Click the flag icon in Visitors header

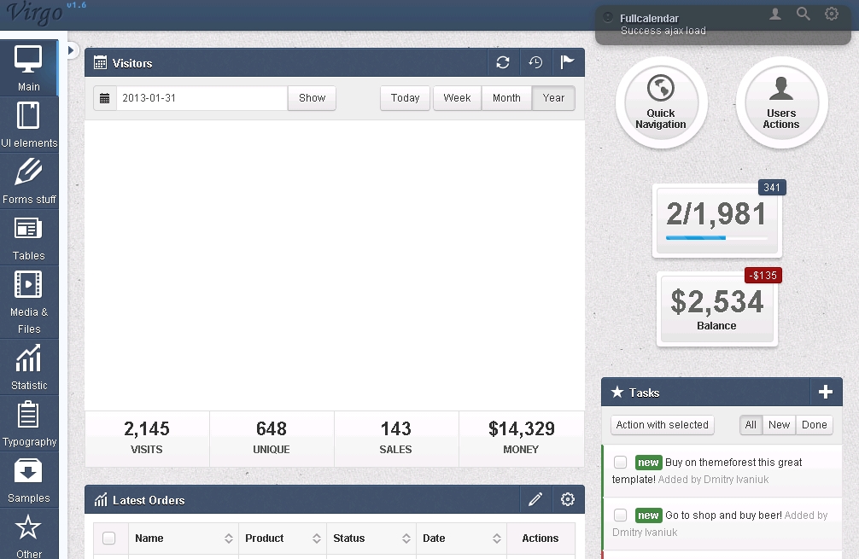(x=567, y=62)
